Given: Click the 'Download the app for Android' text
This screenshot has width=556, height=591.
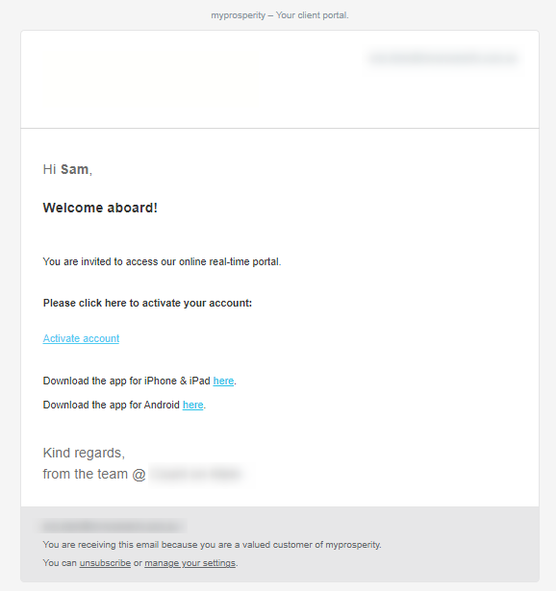Looking at the screenshot, I should coord(112,405).
